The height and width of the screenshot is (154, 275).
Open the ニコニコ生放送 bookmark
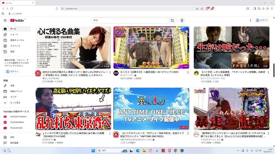tap(15, 13)
